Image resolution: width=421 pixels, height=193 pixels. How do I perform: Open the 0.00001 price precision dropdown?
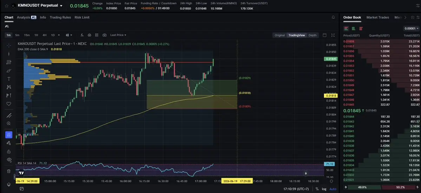tap(411, 29)
